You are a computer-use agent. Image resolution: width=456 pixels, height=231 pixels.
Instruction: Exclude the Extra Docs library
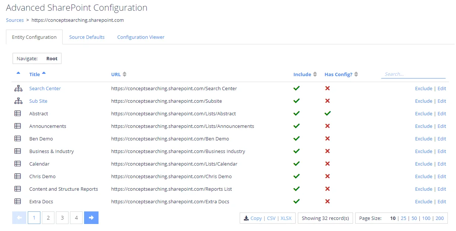(x=423, y=202)
